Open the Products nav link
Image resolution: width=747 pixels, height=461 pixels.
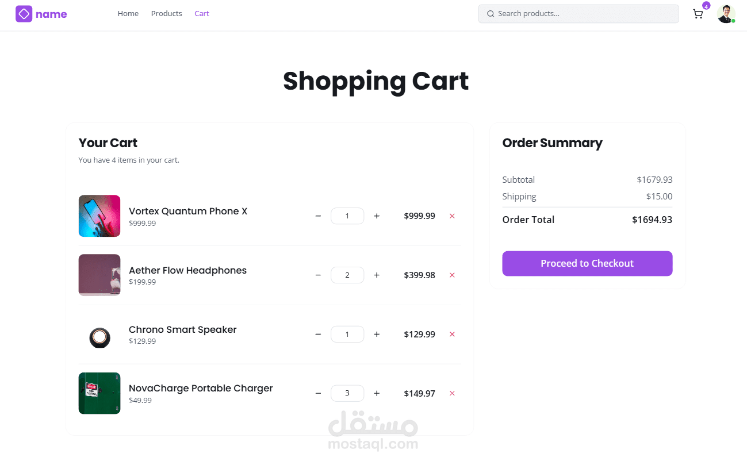[166, 14]
